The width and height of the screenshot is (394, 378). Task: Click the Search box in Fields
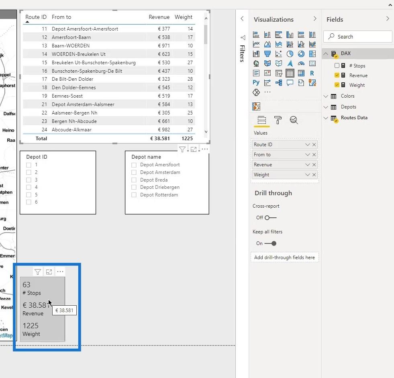(357, 37)
